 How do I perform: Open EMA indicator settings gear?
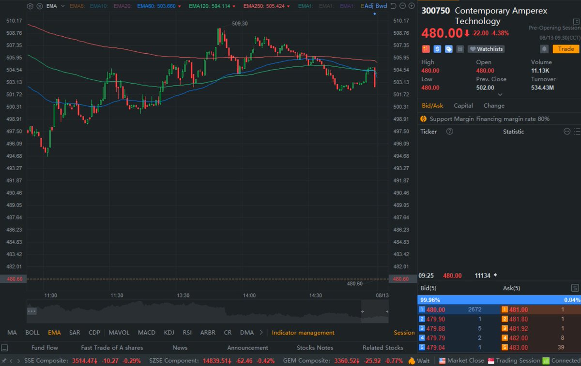pyautogui.click(x=31, y=6)
